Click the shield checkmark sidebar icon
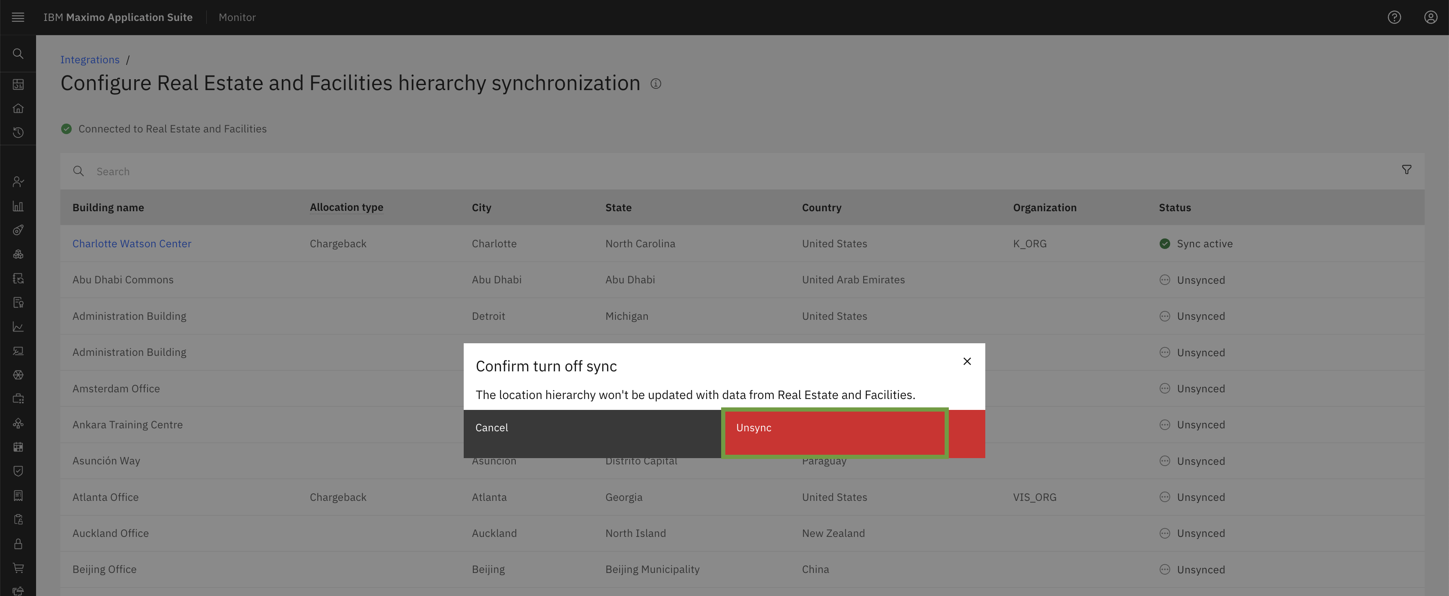Image resolution: width=1449 pixels, height=596 pixels. (x=18, y=471)
